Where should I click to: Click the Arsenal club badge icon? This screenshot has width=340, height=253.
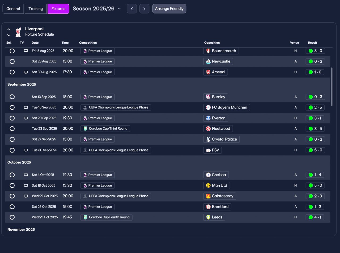(x=208, y=72)
